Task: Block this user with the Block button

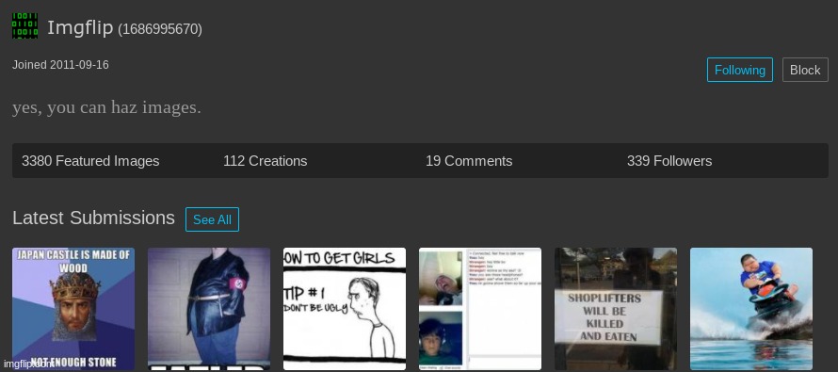Action: pos(805,70)
